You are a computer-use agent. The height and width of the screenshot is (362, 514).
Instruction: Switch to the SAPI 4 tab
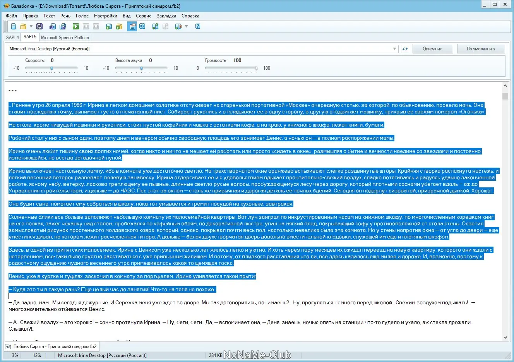coord(12,38)
